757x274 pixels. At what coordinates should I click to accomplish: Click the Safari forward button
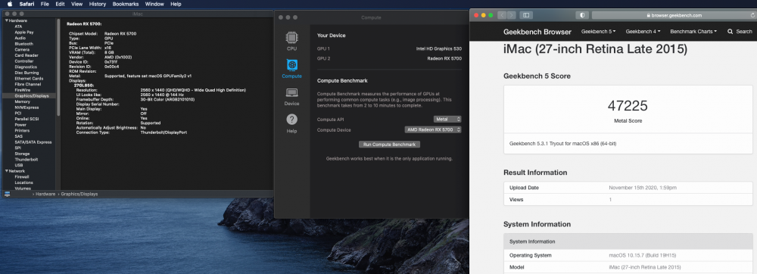point(511,15)
